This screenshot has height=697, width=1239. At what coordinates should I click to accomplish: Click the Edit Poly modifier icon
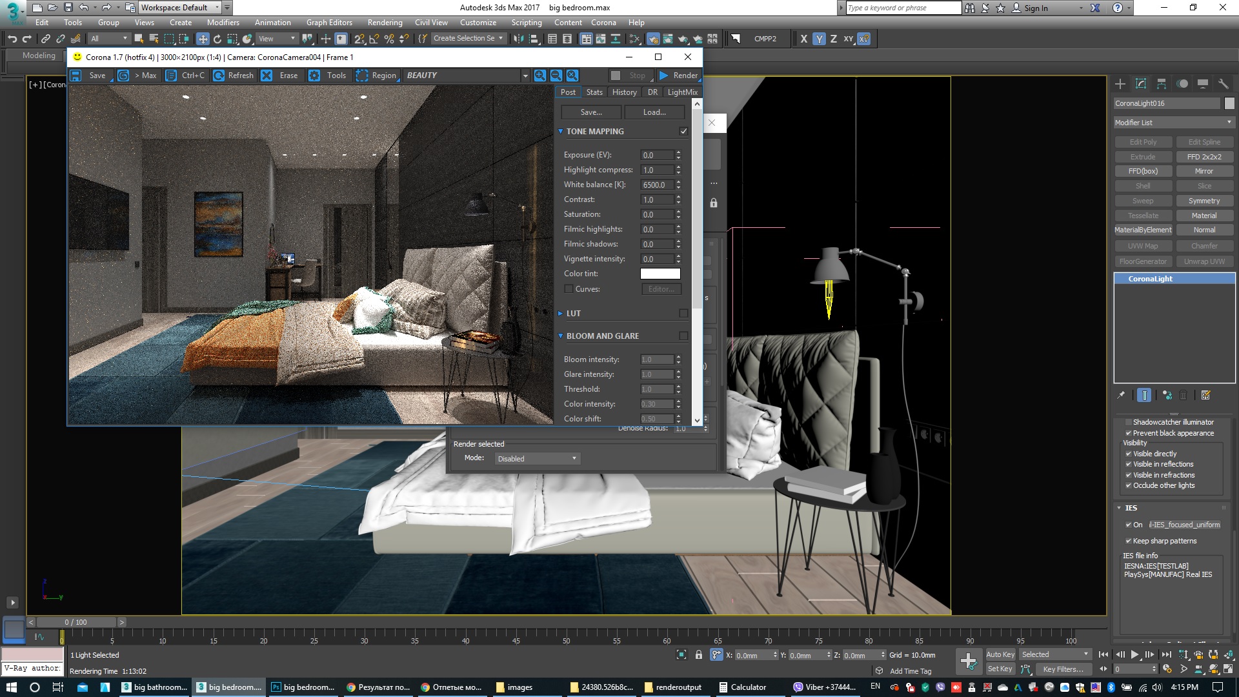(1143, 141)
